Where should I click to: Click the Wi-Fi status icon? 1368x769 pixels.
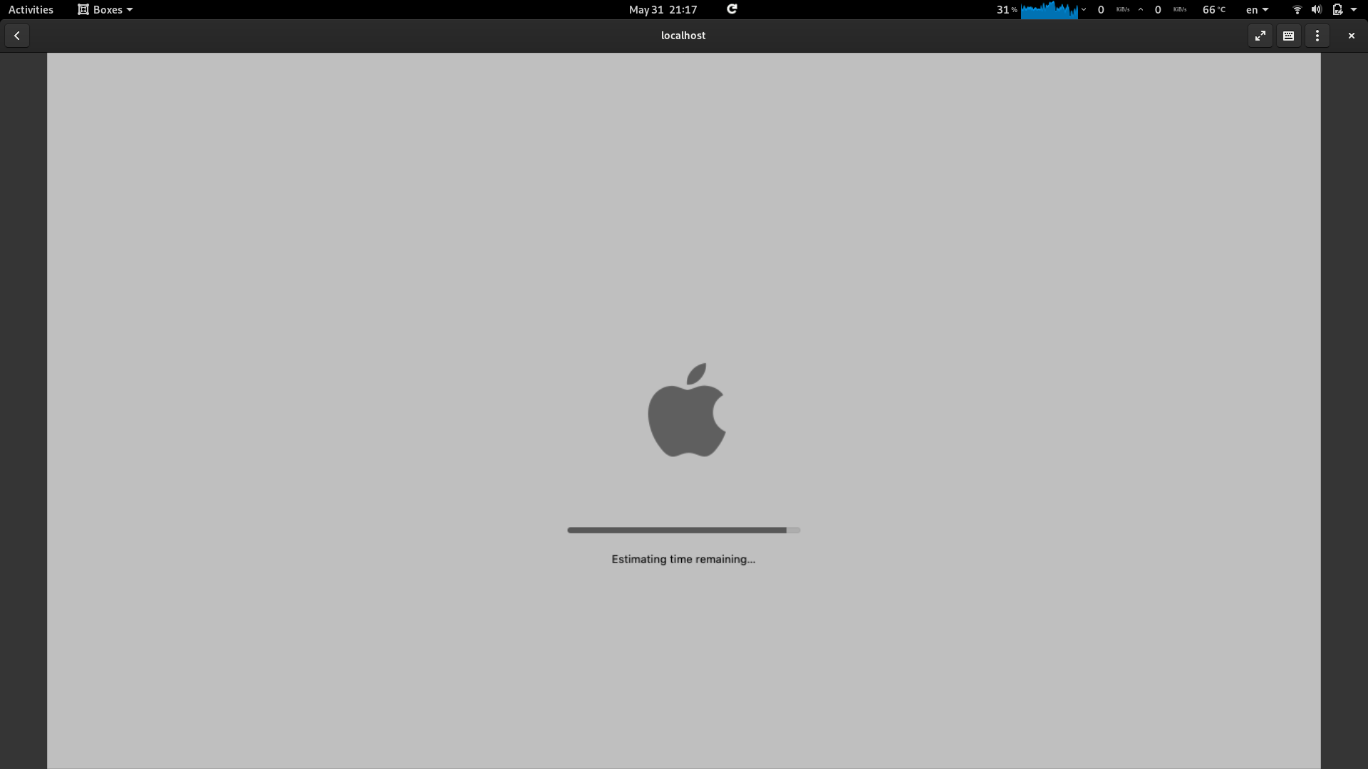pos(1297,9)
